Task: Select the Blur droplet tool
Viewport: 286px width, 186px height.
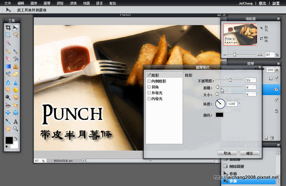Action: tap(8, 83)
